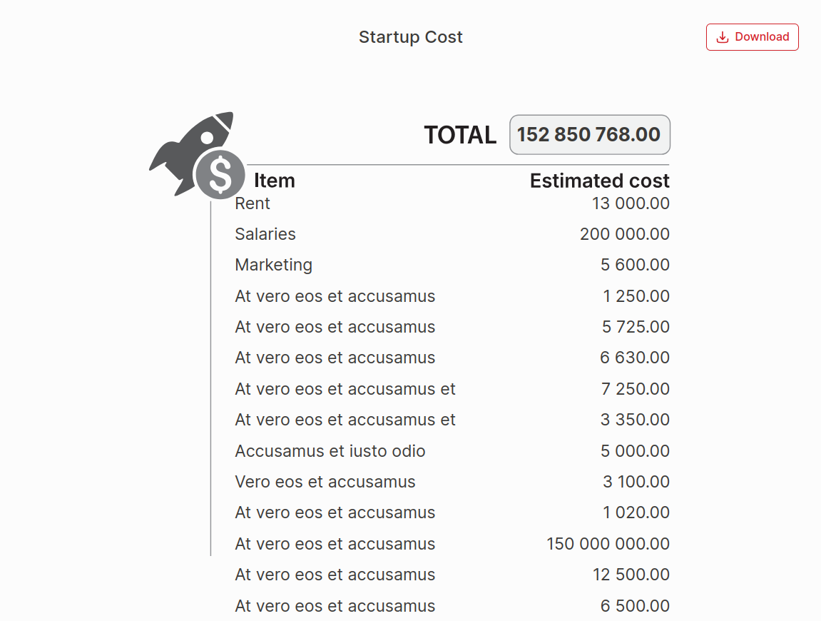The image size is (821, 621).
Task: Select the Marketing cost 5 600.00
Action: coord(636,265)
